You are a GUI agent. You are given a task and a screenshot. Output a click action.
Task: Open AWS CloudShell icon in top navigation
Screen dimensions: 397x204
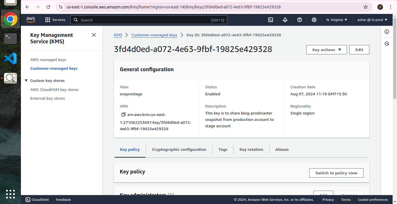270,20
